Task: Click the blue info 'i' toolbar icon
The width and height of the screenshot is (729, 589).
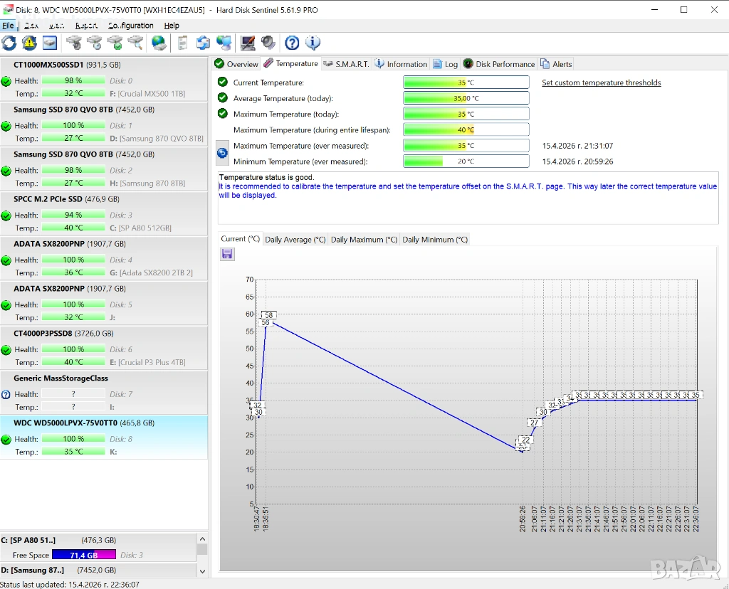Action: [313, 43]
